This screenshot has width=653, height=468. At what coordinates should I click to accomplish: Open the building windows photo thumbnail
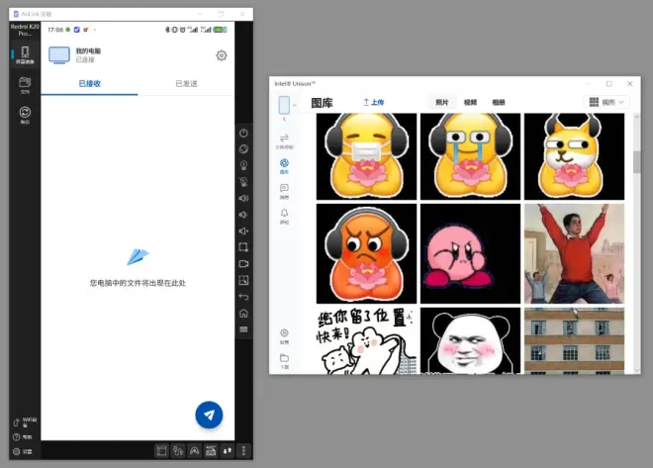[574, 340]
